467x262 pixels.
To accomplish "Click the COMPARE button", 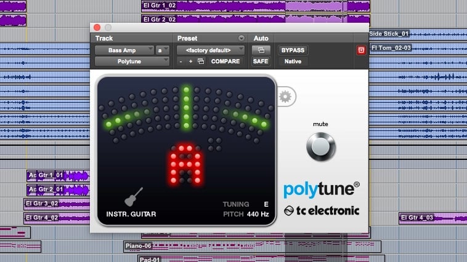I will pyautogui.click(x=225, y=62).
